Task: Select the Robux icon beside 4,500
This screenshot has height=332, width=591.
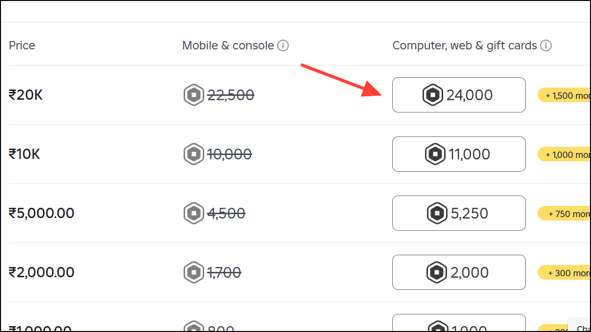Action: [x=193, y=213]
